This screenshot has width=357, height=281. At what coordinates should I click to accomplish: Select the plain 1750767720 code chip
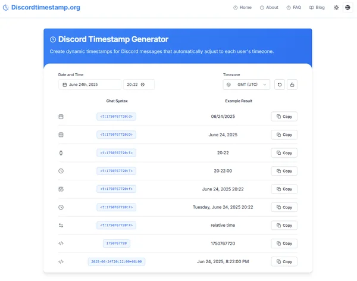coord(117,243)
